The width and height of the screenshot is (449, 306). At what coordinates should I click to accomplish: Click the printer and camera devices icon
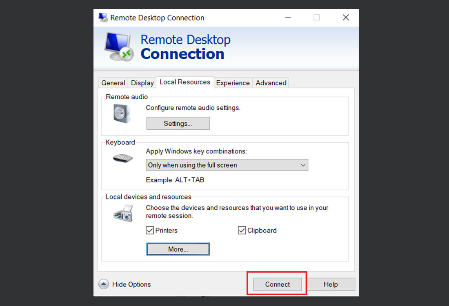point(123,213)
